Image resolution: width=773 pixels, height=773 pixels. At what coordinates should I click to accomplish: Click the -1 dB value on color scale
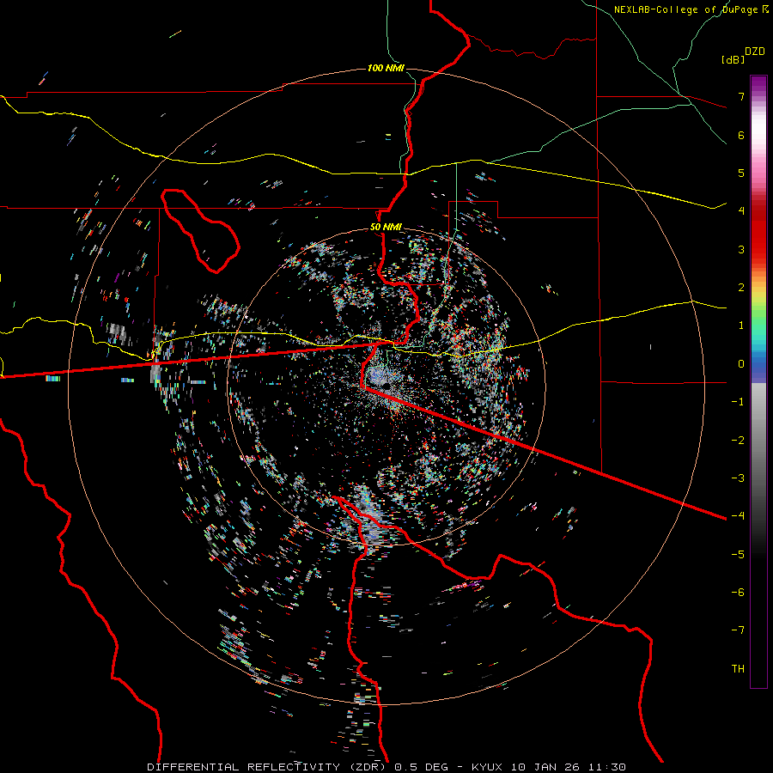[x=738, y=402]
